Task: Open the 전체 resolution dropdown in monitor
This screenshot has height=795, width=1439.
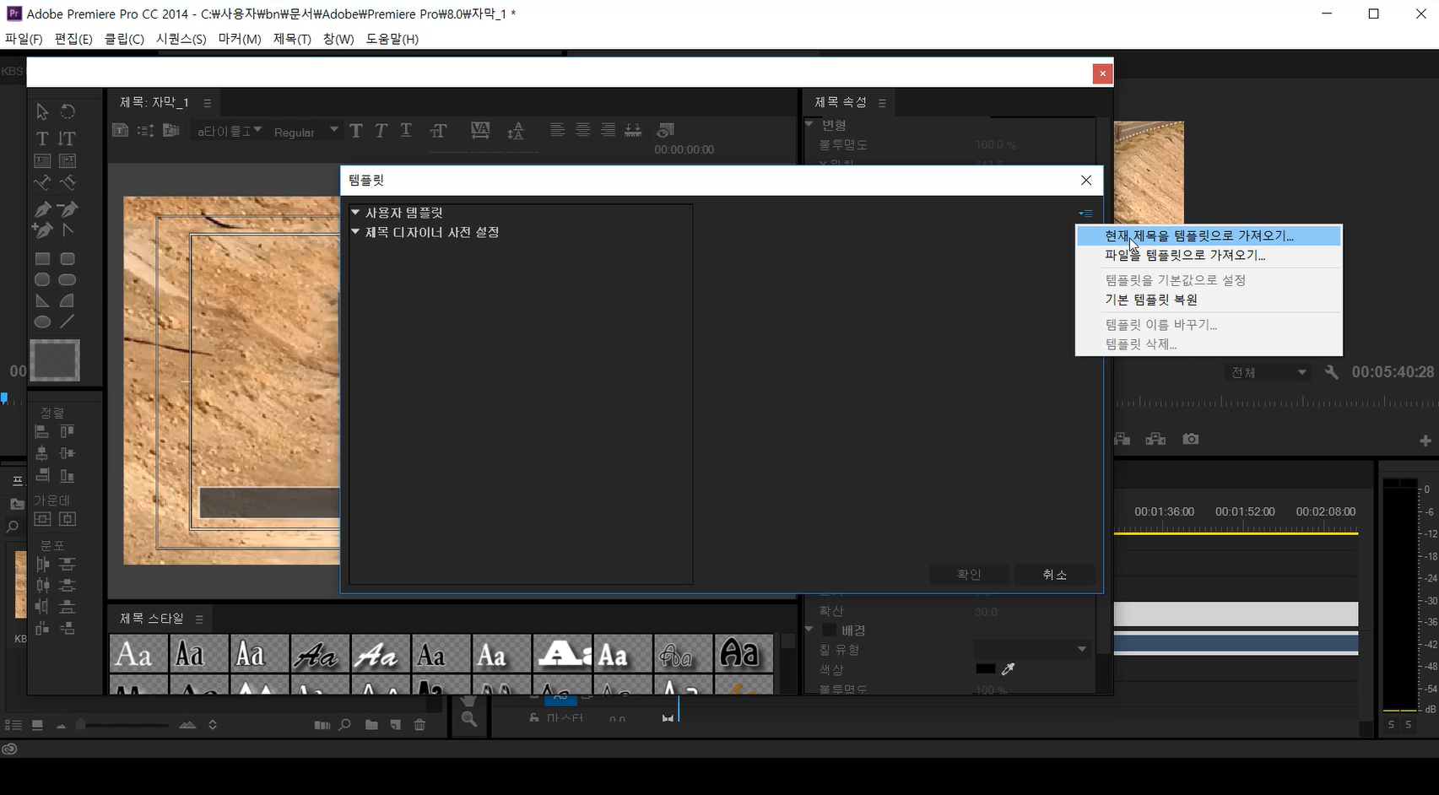Action: (1268, 372)
